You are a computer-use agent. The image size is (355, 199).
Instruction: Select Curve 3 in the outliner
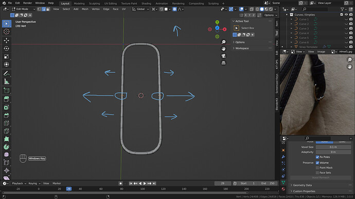click(304, 29)
